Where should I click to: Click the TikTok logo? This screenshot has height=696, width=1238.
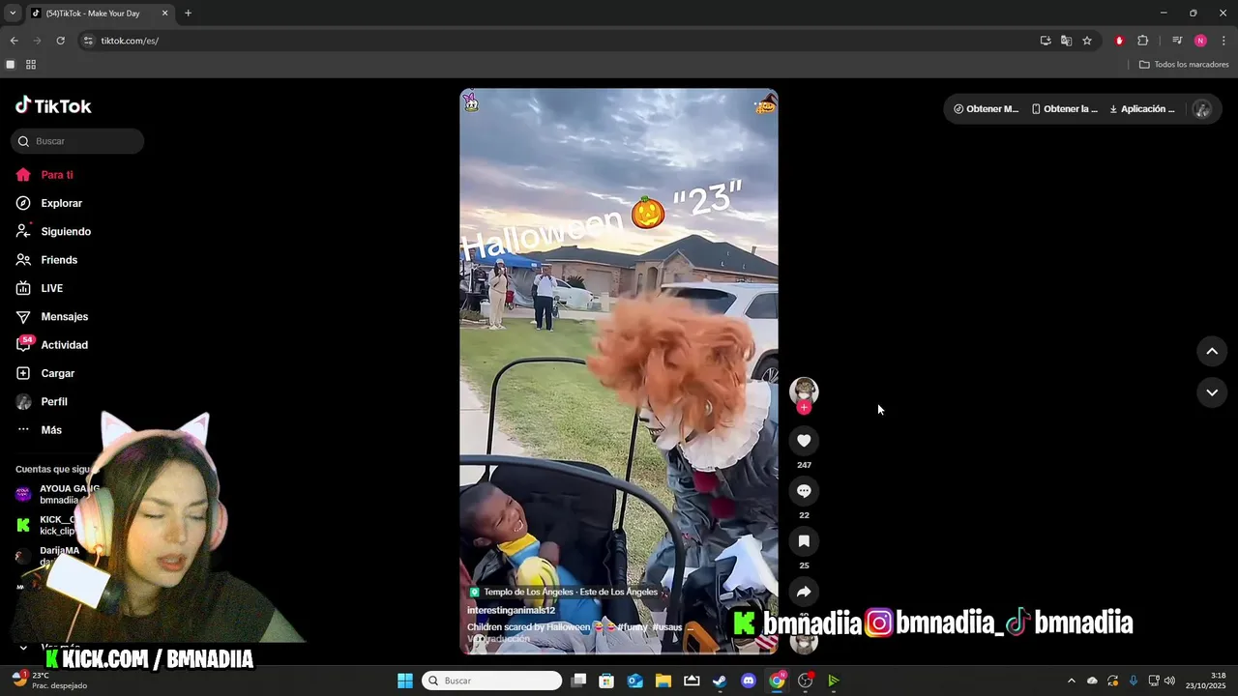point(53,105)
